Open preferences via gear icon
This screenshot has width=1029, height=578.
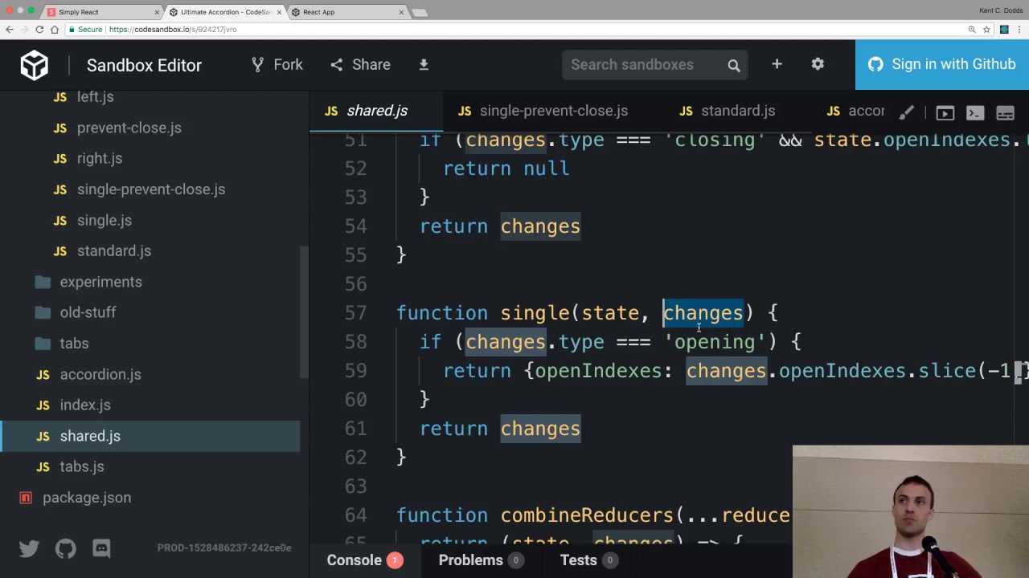click(x=818, y=64)
